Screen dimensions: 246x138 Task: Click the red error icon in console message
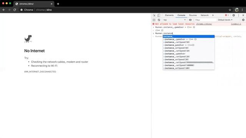click(153, 24)
